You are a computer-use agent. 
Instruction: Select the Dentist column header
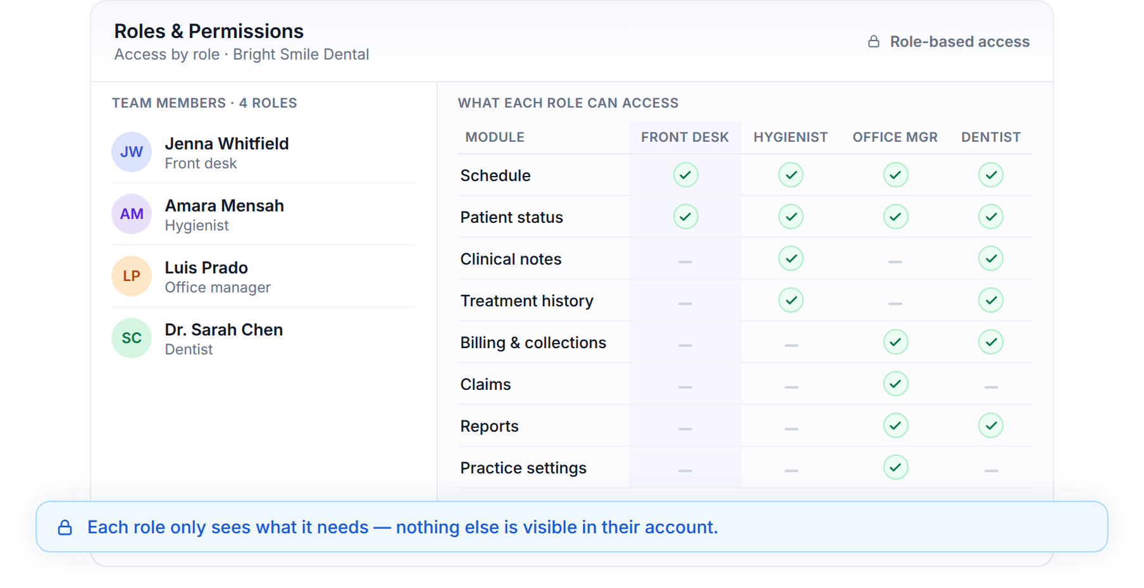point(991,137)
